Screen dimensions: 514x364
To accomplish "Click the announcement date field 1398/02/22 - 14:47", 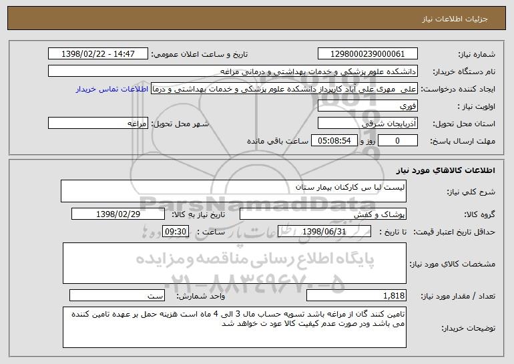I will point(98,54).
